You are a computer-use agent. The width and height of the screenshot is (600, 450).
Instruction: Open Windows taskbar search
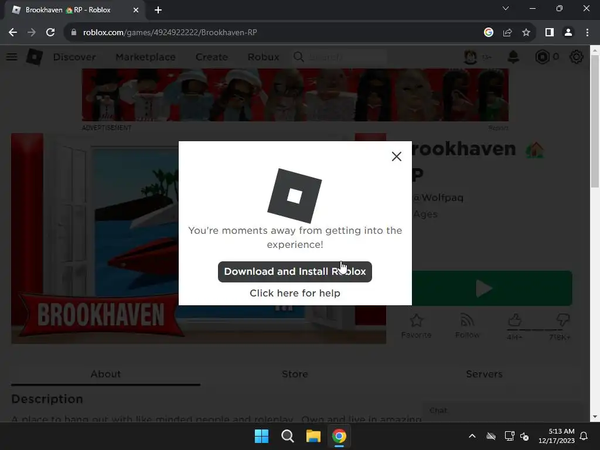pos(287,436)
